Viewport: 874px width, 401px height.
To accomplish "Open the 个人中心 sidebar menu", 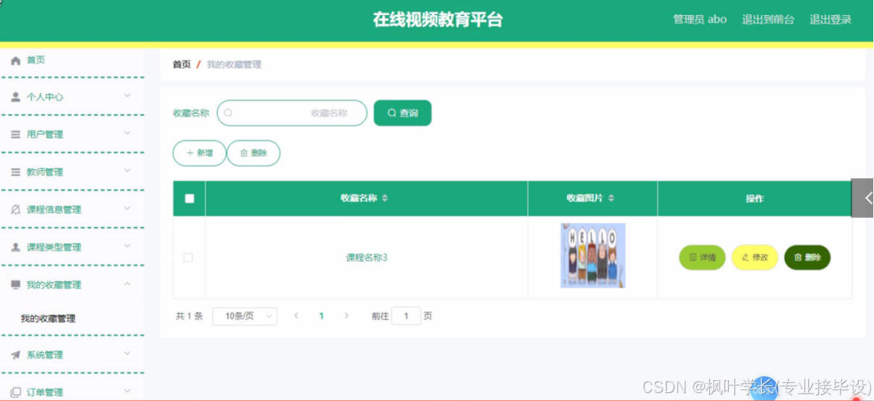I will click(72, 97).
